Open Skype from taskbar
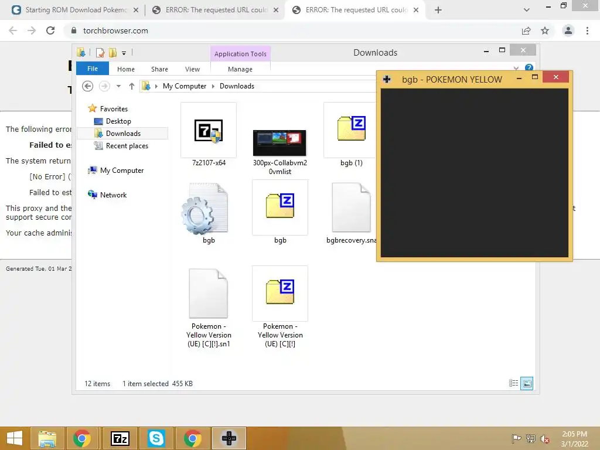600x450 pixels. tap(156, 438)
